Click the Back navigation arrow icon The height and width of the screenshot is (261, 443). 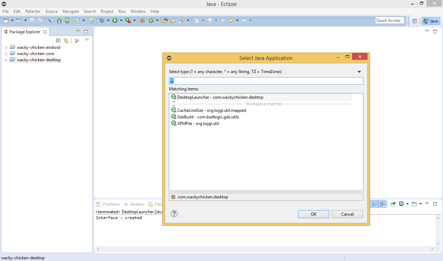[231, 20]
